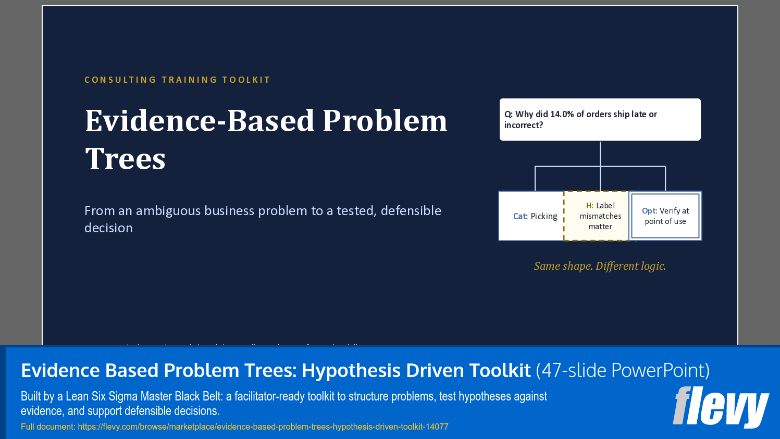Select the description starting "Built by a Lean Six Sigma"
The image size is (780, 439).
tap(284, 404)
